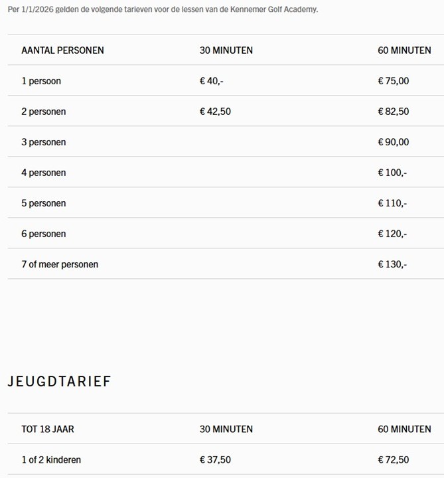Click the € 37,50 youth price cell

(x=215, y=459)
